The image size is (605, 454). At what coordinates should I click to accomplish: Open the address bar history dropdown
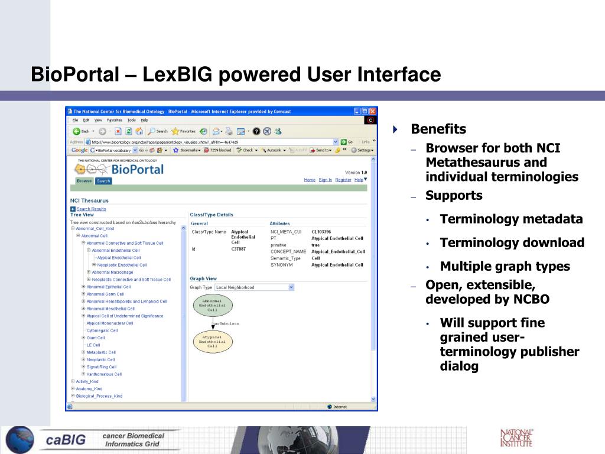coord(336,142)
